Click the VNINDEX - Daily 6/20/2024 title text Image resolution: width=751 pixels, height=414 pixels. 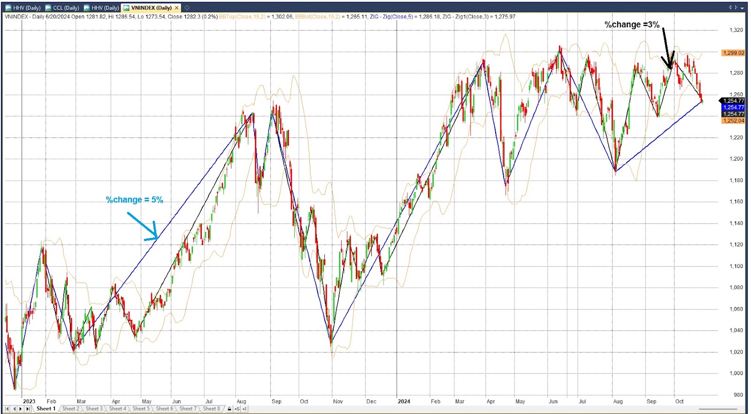point(38,16)
